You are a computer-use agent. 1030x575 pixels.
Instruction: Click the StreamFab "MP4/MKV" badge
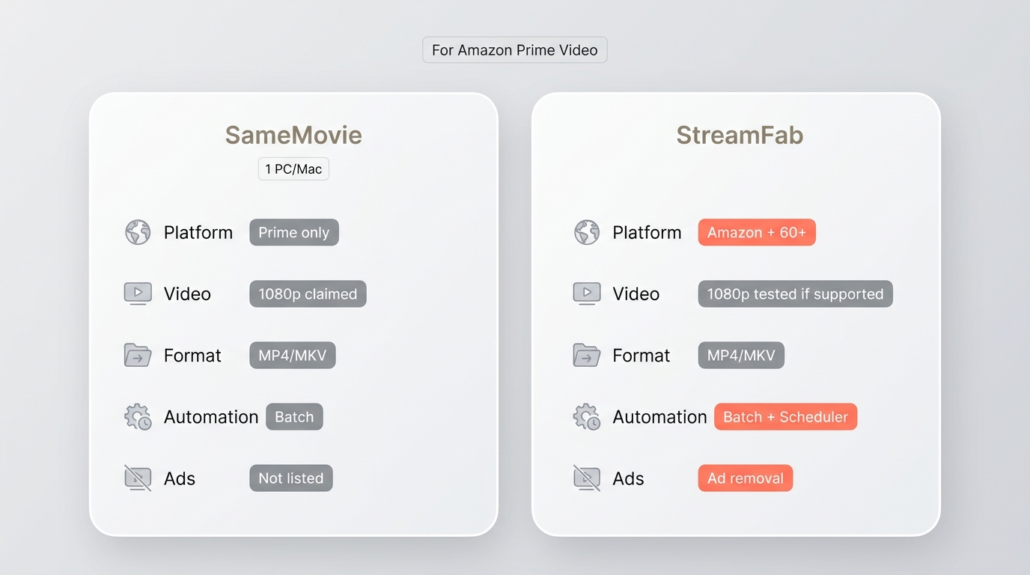(741, 355)
